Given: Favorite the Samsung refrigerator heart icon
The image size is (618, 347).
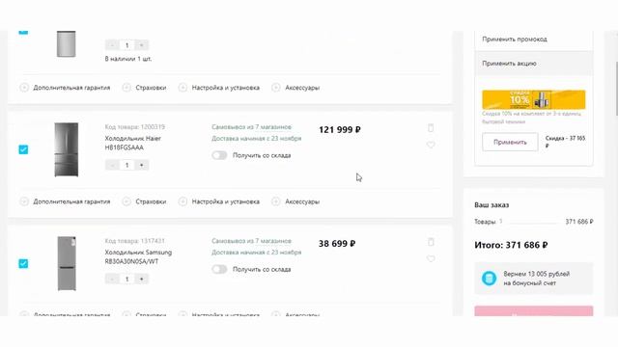Looking at the screenshot, I should (x=431, y=259).
